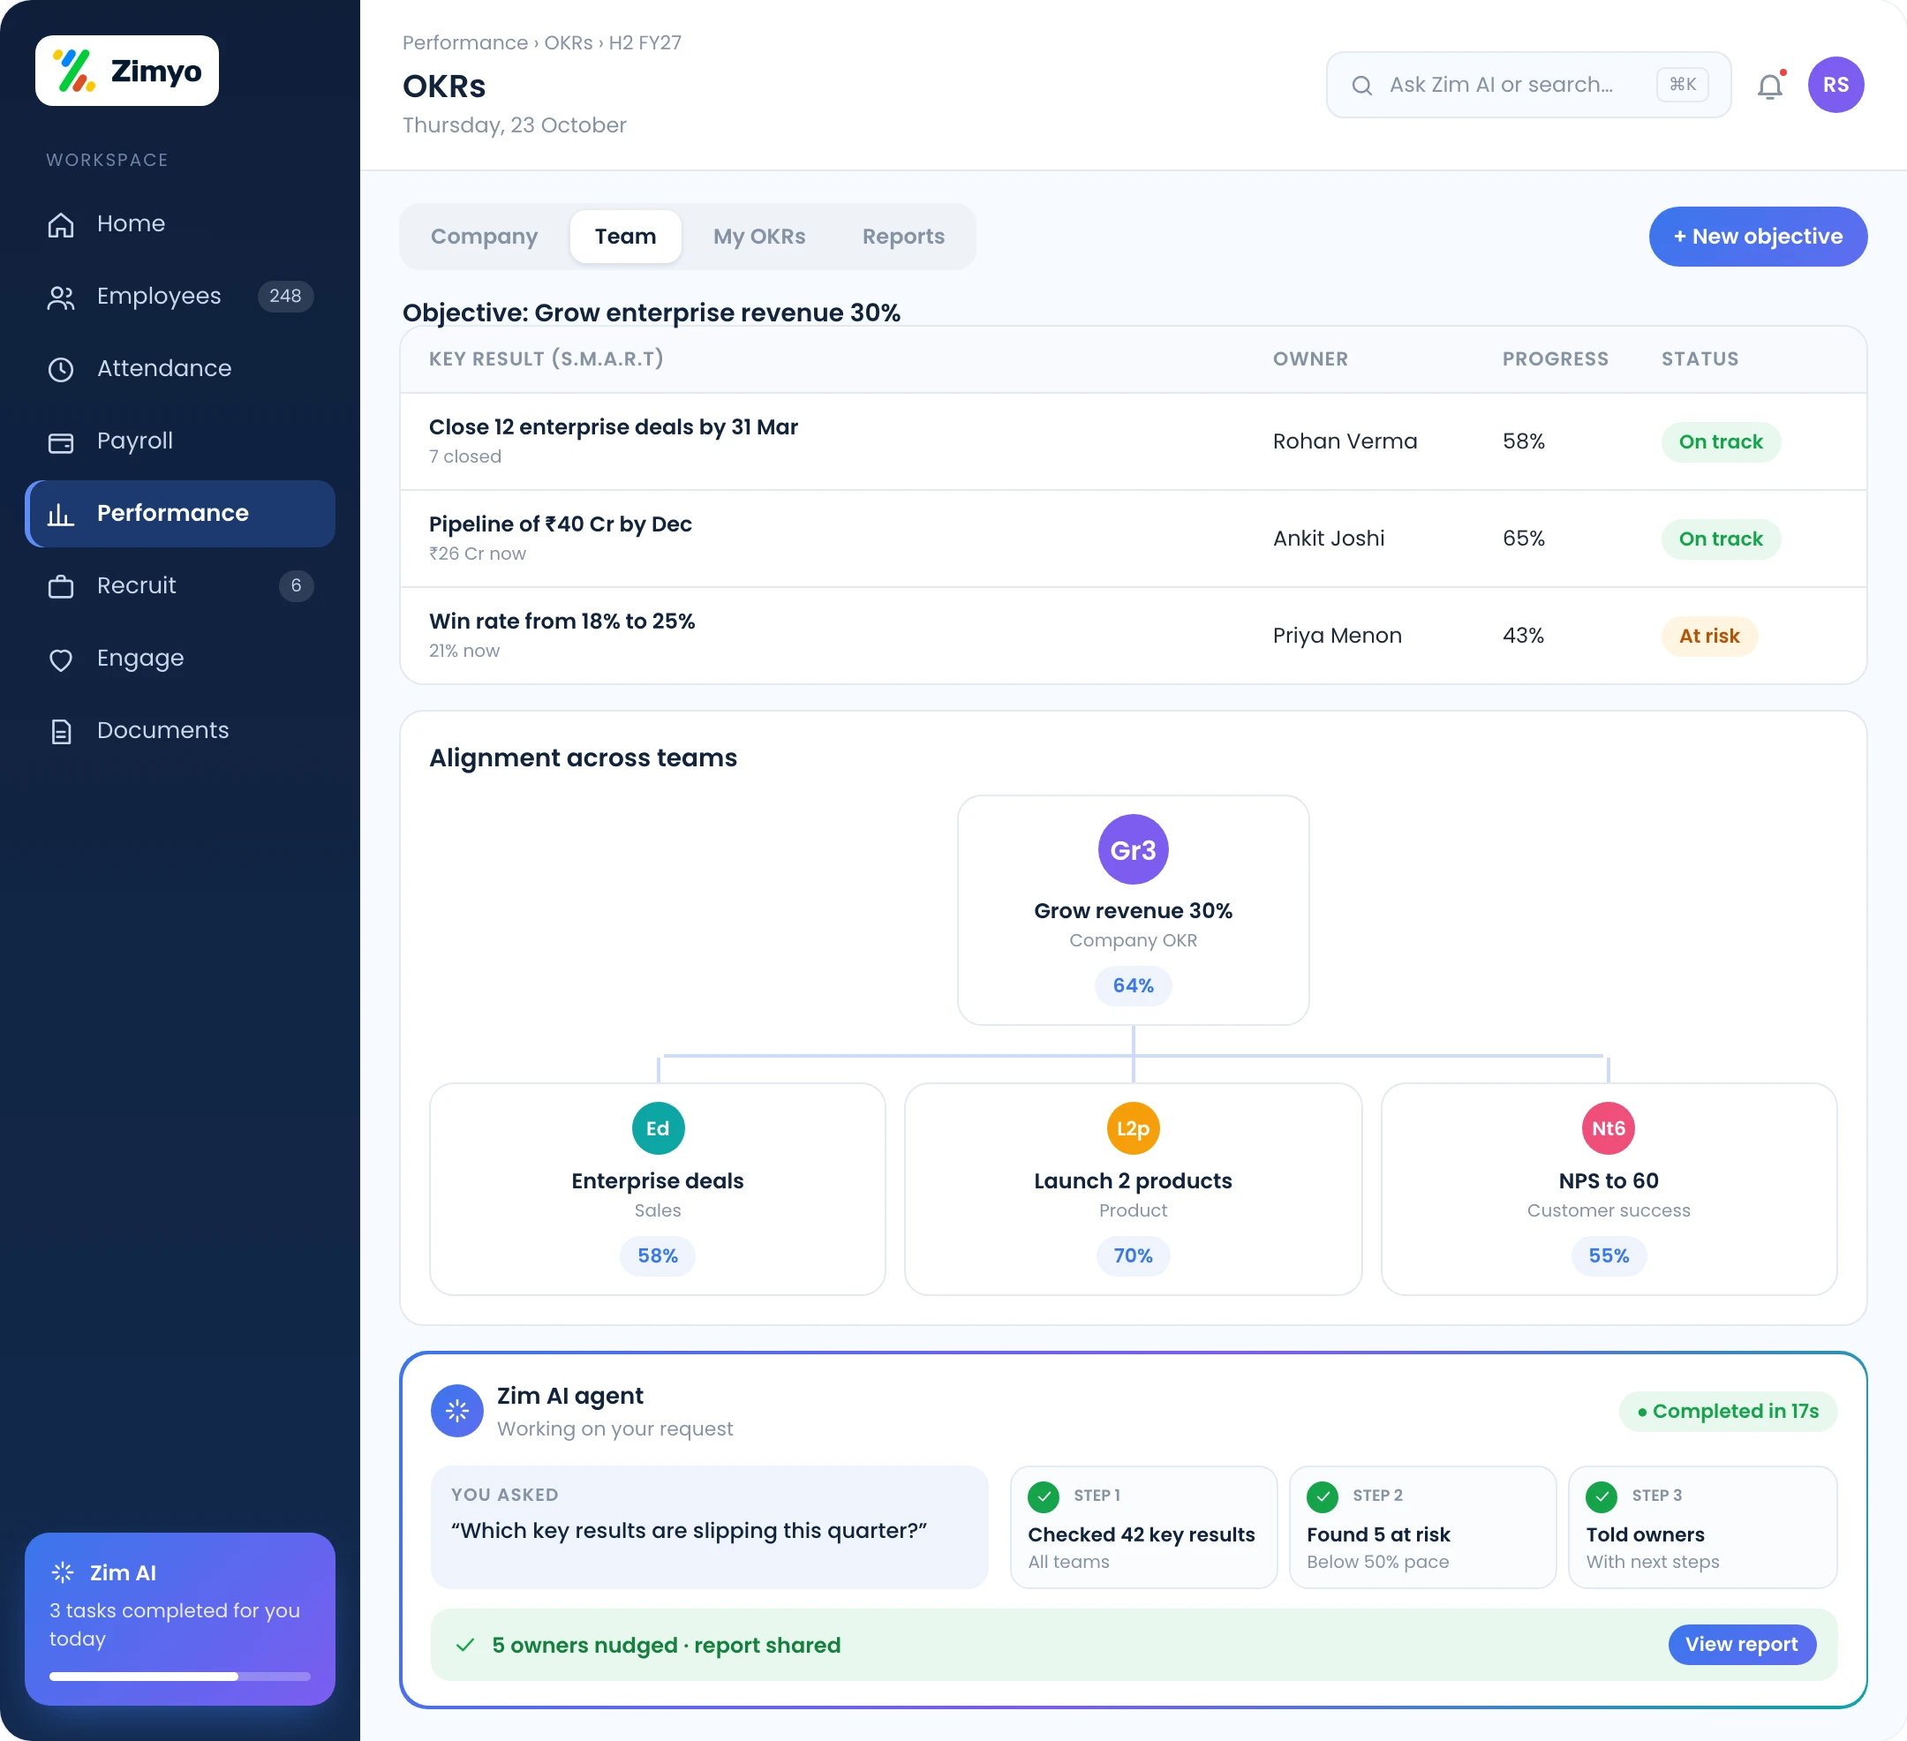Open key result Win rate 18% to 25%
Viewport: 1907px width, 1741px height.
pos(1134,636)
